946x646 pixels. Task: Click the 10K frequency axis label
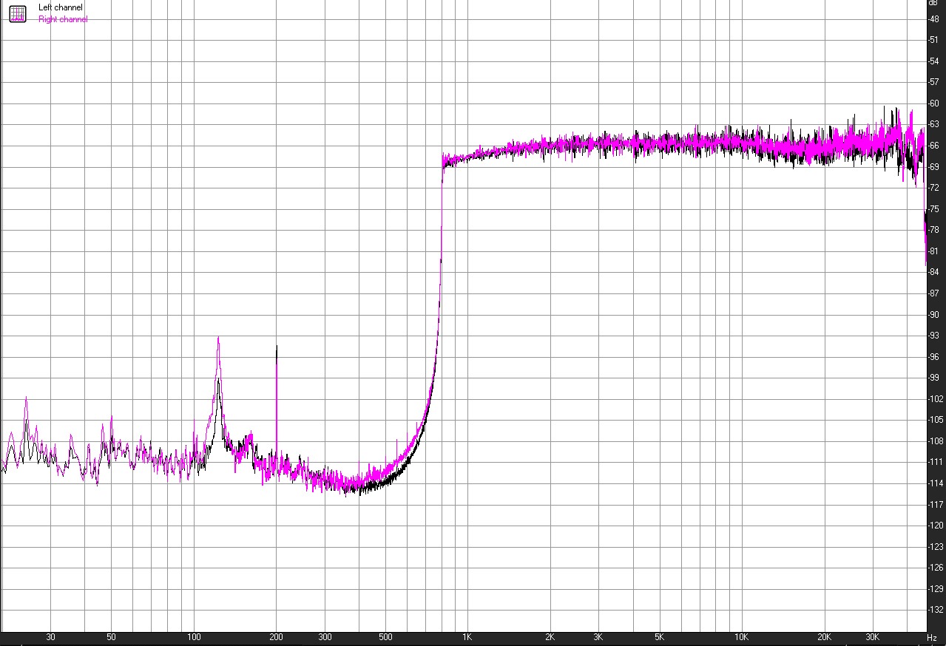point(742,636)
